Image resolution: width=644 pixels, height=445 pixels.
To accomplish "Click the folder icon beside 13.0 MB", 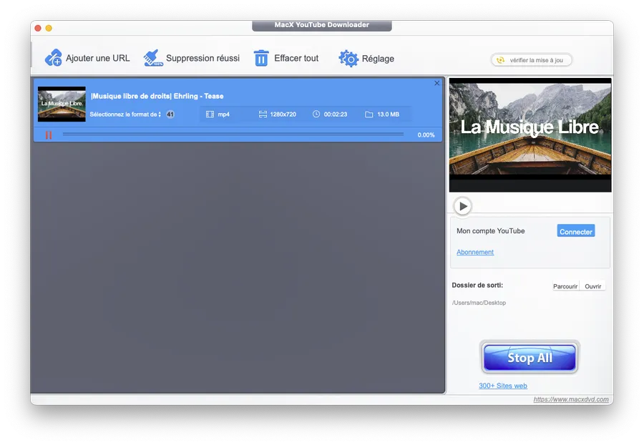I will coord(369,114).
